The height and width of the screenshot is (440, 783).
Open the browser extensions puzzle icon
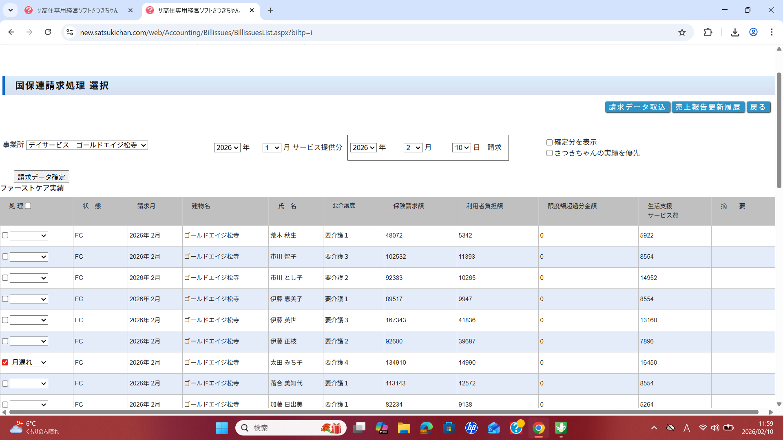(x=708, y=32)
